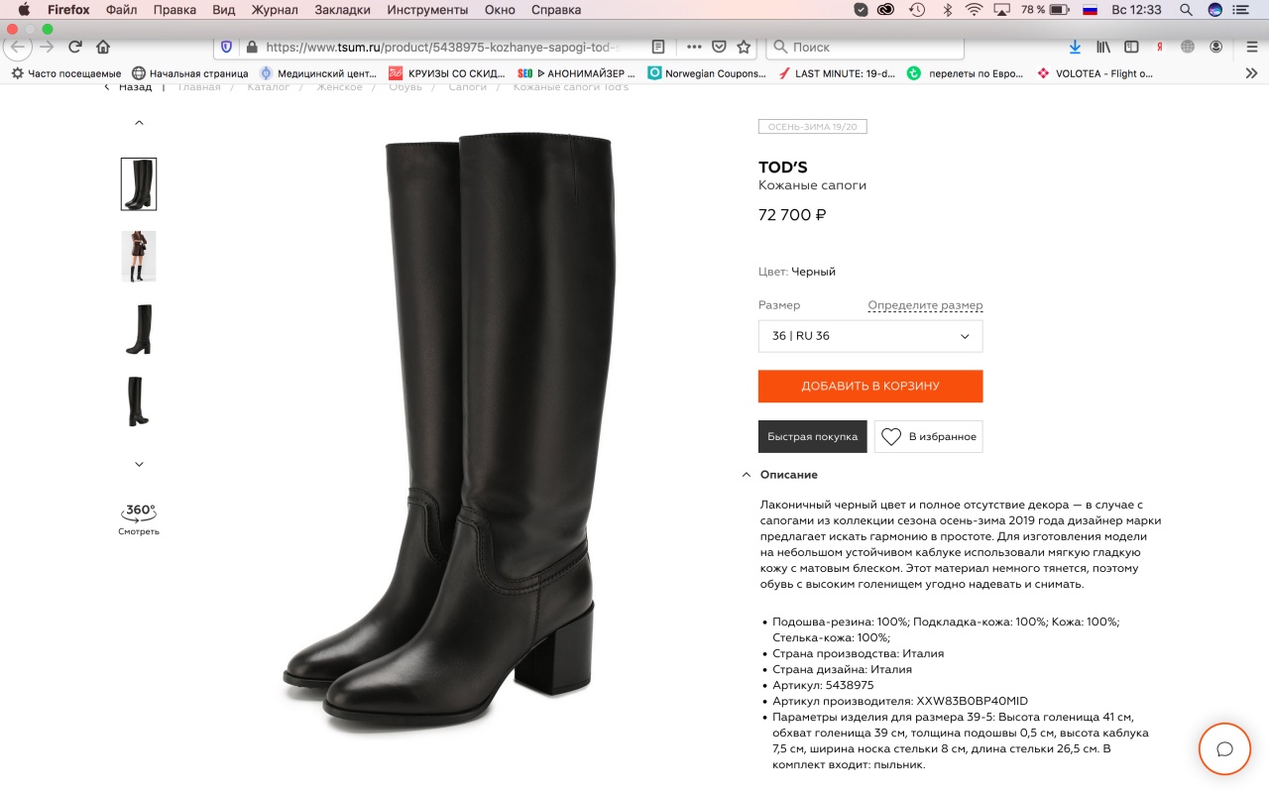Bookmark this page with the star icon

[744, 47]
